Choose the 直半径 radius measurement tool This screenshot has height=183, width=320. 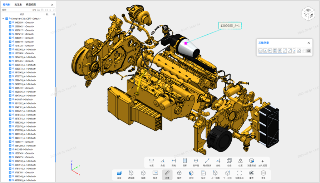coord(196,162)
